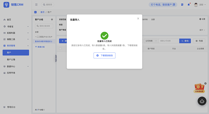Click the panel collapse handle arrow

pos(56,58)
